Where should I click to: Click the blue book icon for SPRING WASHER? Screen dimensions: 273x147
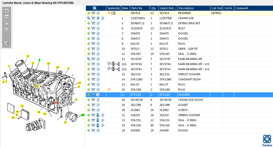click(98, 115)
